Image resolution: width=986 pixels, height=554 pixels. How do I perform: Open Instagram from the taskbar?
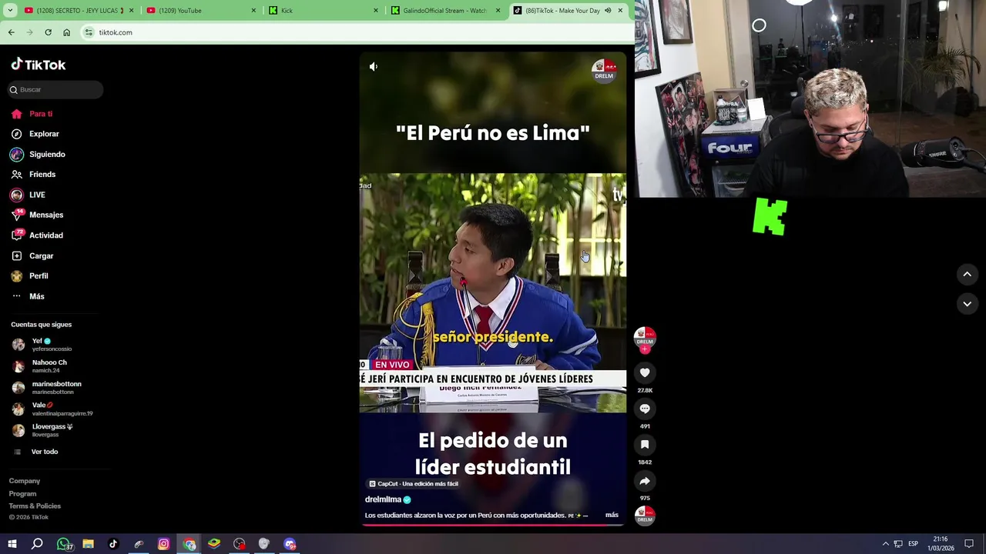[x=163, y=544]
